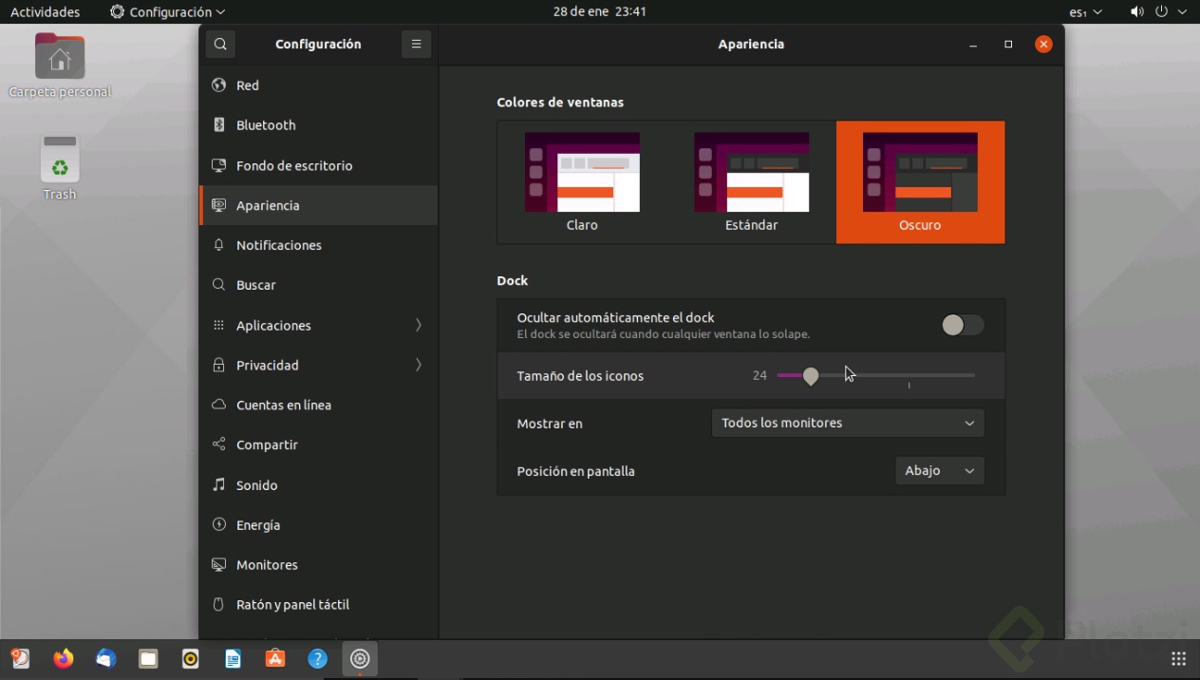Show all applications grid in dock
The height and width of the screenshot is (680, 1200).
click(1178, 659)
